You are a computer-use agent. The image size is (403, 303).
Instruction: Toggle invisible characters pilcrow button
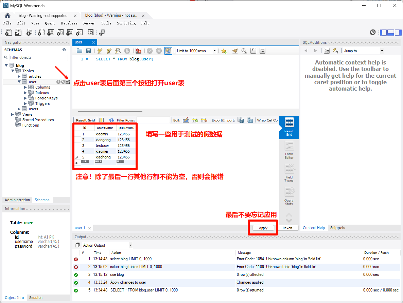[253, 51]
